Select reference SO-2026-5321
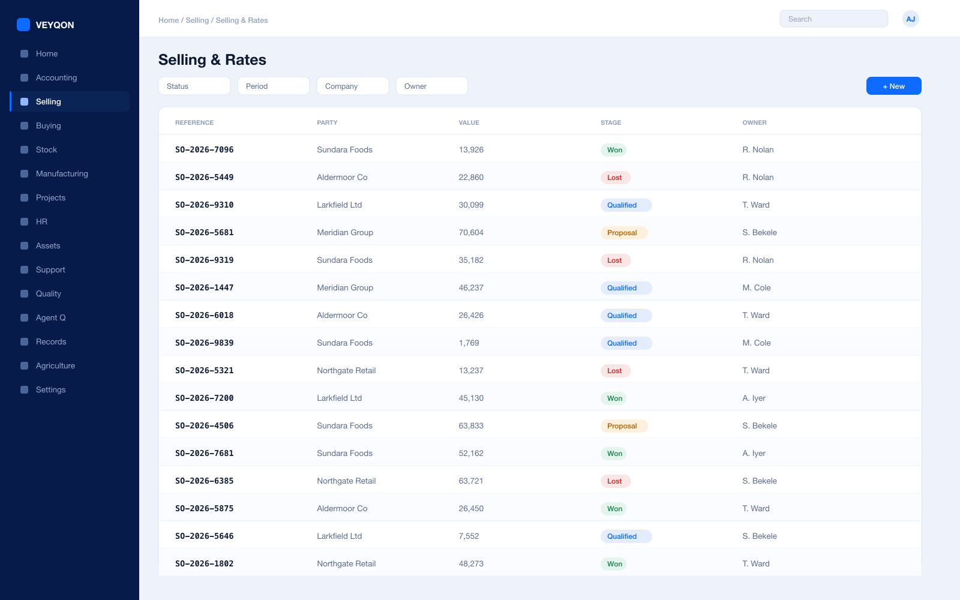 [205, 370]
